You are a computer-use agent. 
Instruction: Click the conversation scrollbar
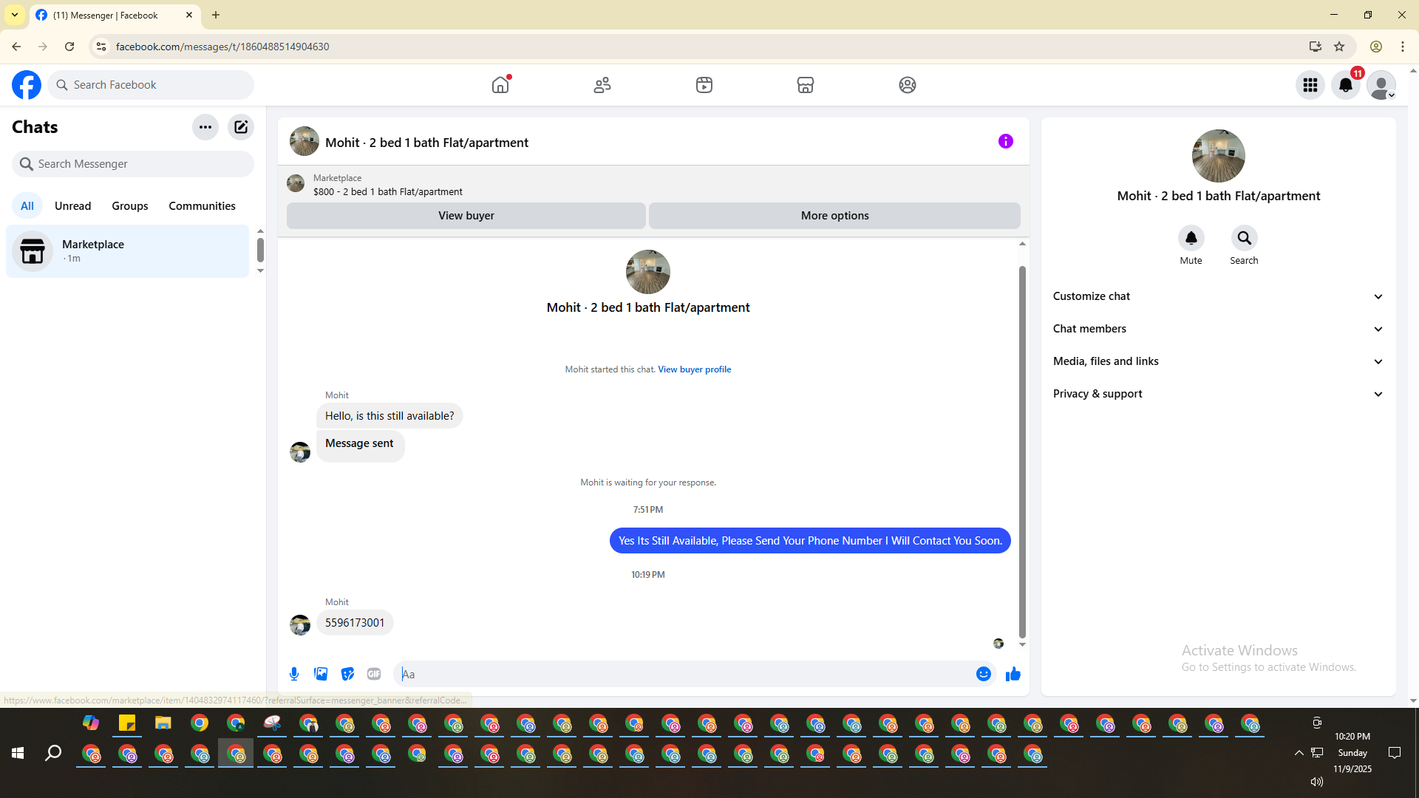click(1022, 451)
